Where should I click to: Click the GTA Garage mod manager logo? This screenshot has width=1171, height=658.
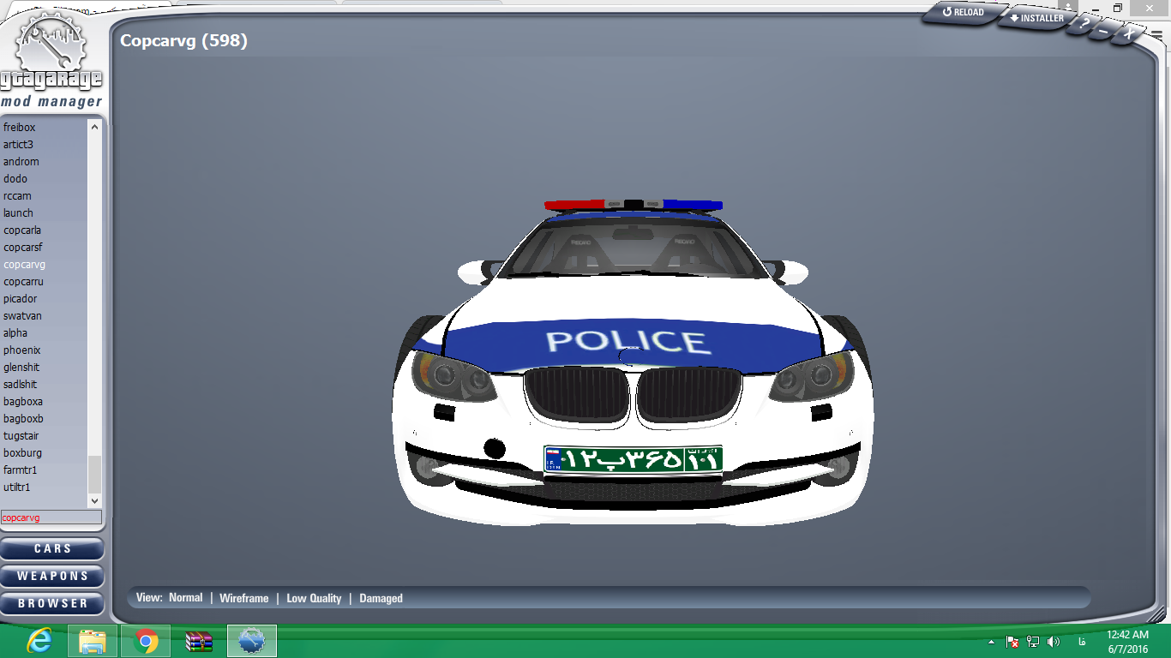51,60
